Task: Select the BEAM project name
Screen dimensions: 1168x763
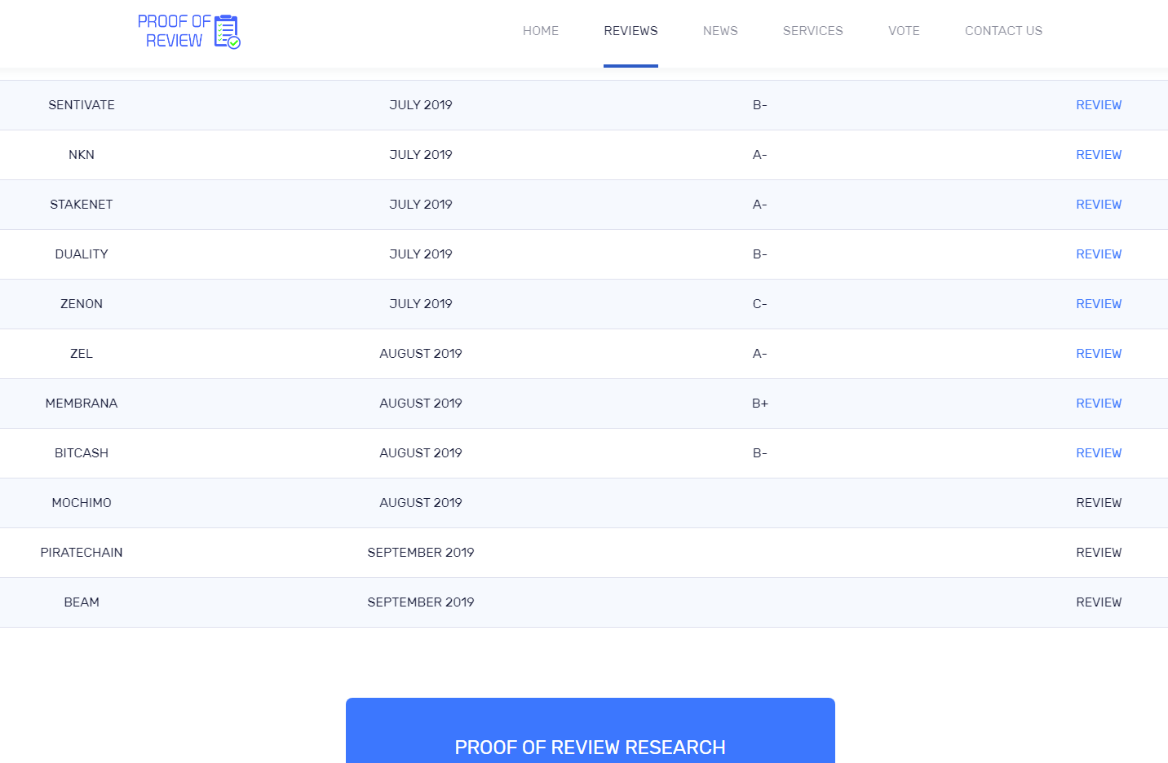Action: click(x=82, y=602)
